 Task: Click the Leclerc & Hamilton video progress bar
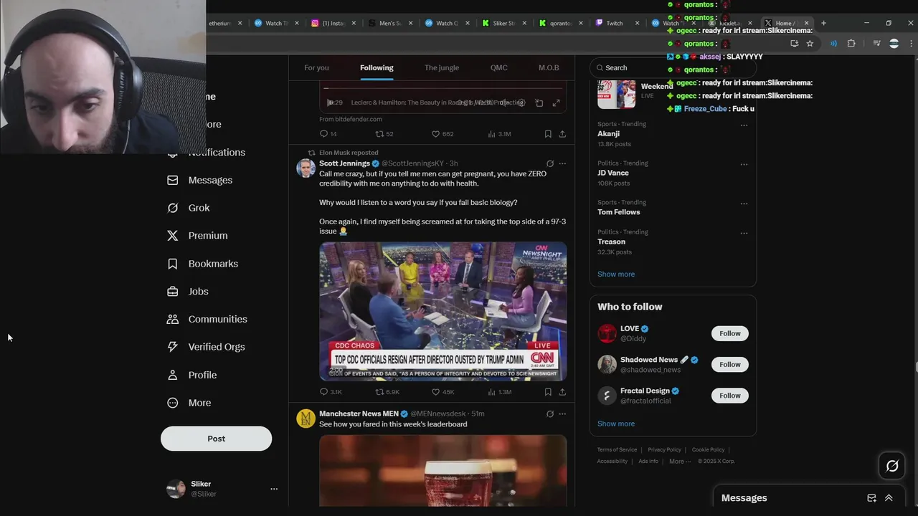[443, 89]
